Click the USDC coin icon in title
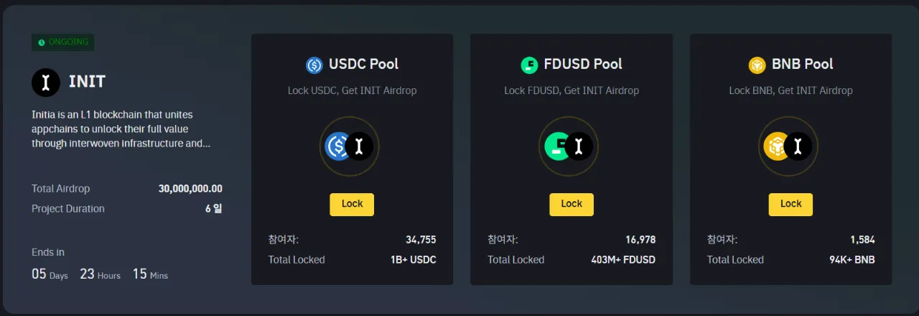This screenshot has width=919, height=316. click(x=314, y=65)
